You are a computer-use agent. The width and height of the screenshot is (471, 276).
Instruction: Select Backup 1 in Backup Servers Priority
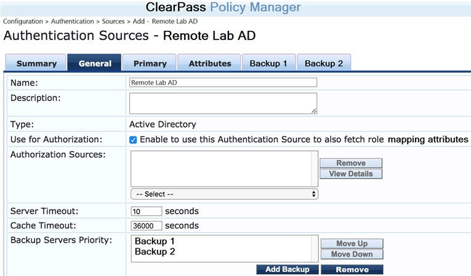(155, 241)
